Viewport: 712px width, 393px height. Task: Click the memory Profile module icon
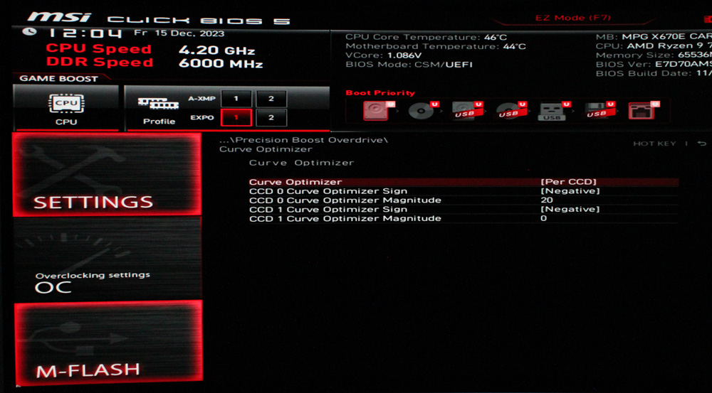tap(159, 103)
